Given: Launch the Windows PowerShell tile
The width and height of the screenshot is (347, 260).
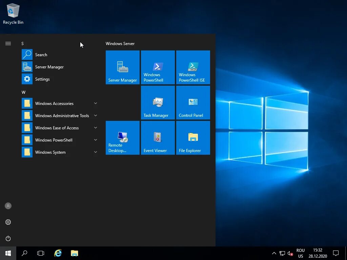Looking at the screenshot, I should click(x=158, y=67).
